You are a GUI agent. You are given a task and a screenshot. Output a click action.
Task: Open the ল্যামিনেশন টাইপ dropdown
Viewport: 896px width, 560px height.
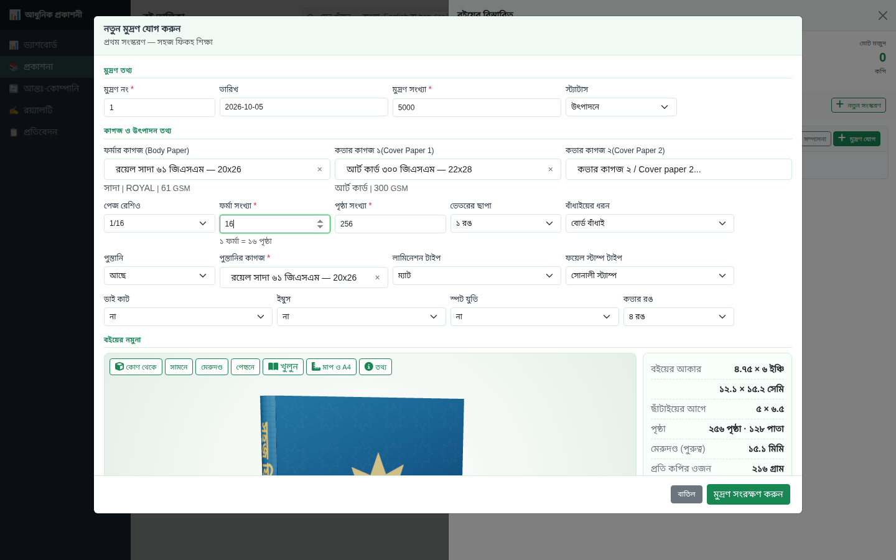pos(477,276)
